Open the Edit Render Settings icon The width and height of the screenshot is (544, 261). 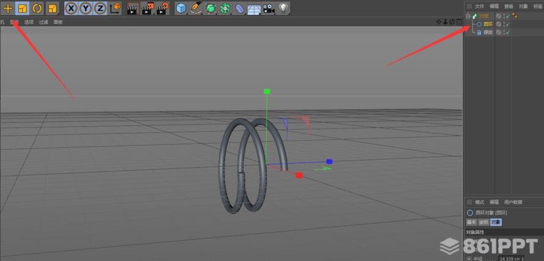pyautogui.click(x=162, y=9)
